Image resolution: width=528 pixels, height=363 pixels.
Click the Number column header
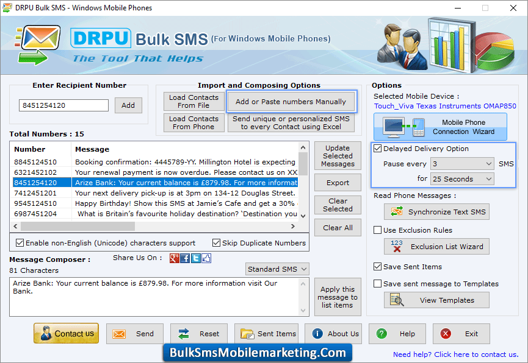pos(41,149)
